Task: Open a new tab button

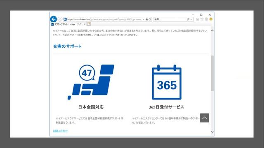Action: click(x=89, y=24)
